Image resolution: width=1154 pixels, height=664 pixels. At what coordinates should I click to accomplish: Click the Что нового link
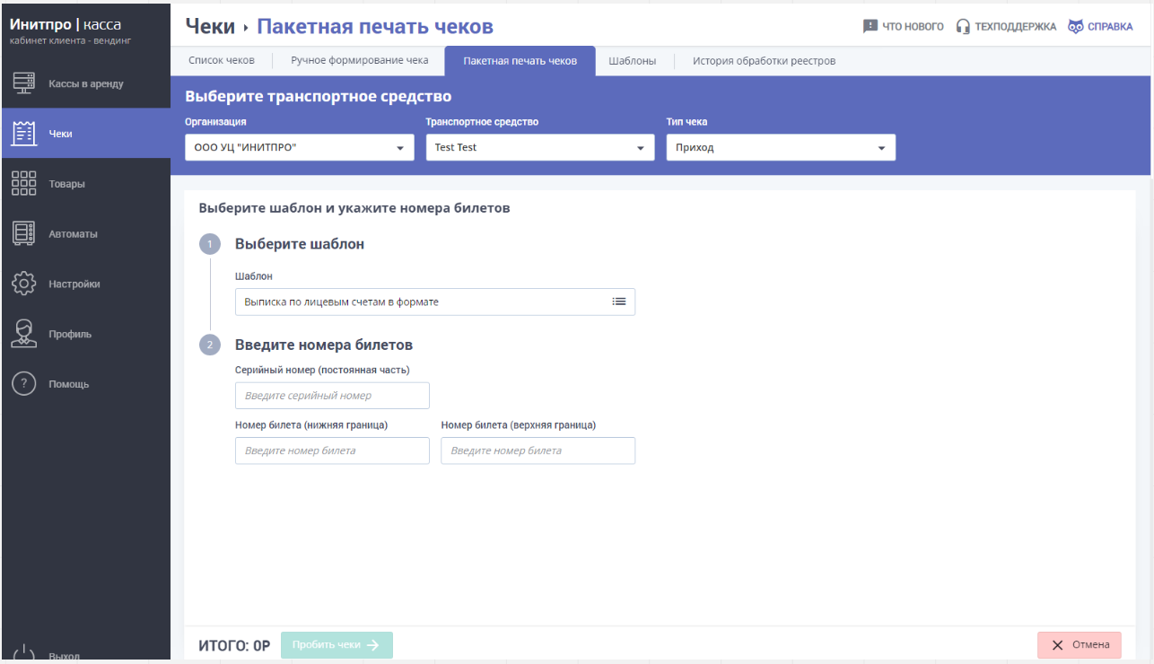pos(913,26)
